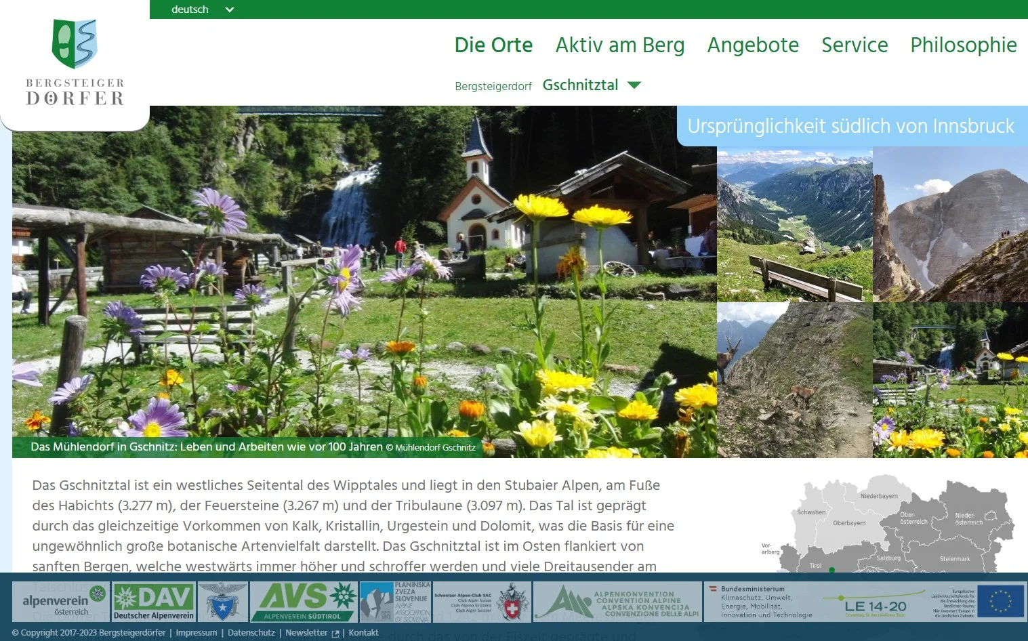Image resolution: width=1028 pixels, height=641 pixels.
Task: Click the Schweizer Alpen-Club SAC logo
Action: coord(482,601)
